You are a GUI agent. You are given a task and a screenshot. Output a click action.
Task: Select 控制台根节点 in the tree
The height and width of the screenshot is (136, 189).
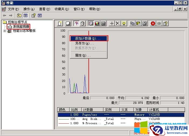17,22
